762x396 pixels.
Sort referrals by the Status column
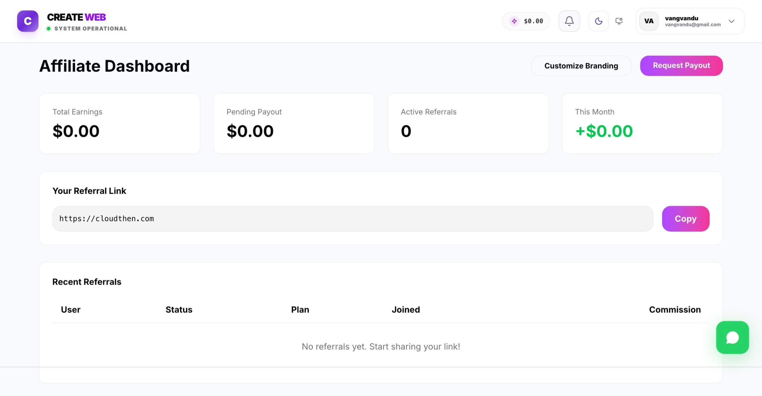coord(179,309)
